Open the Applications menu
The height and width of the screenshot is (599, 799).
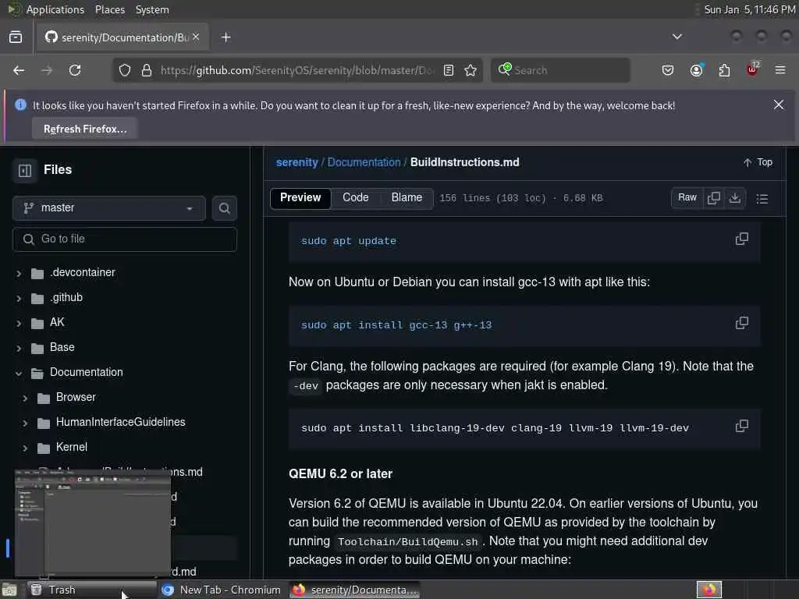click(55, 9)
